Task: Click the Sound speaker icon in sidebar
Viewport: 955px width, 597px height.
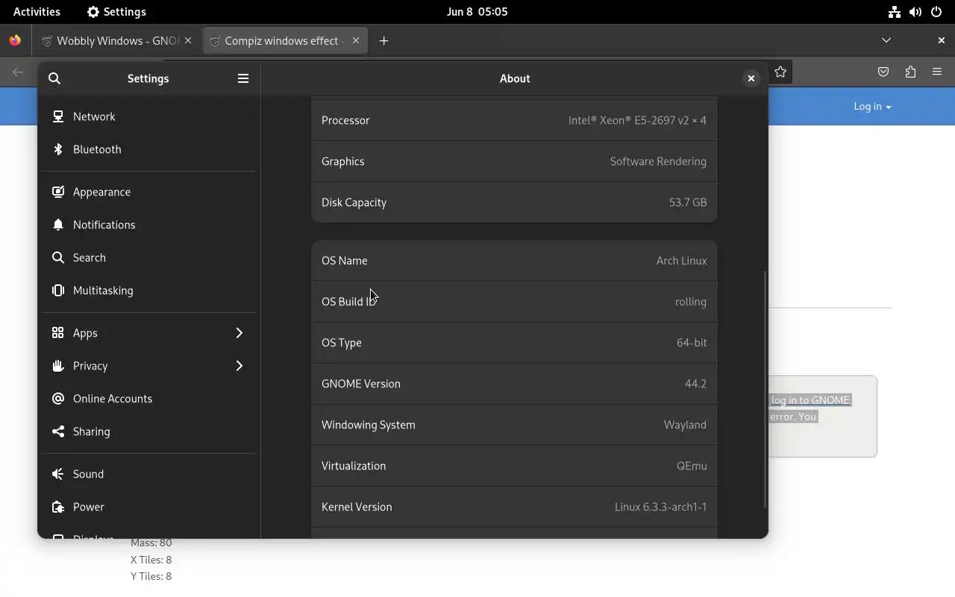Action: tap(58, 475)
